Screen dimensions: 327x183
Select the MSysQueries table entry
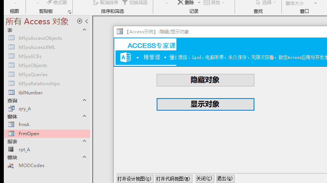(47, 74)
